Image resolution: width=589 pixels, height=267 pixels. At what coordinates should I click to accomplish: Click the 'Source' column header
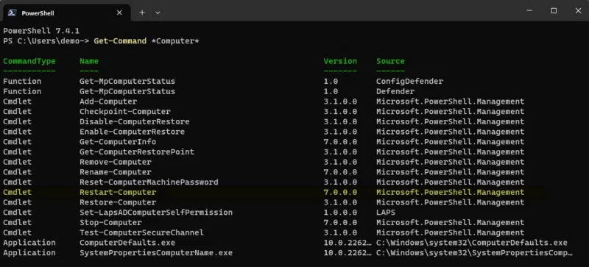click(391, 61)
